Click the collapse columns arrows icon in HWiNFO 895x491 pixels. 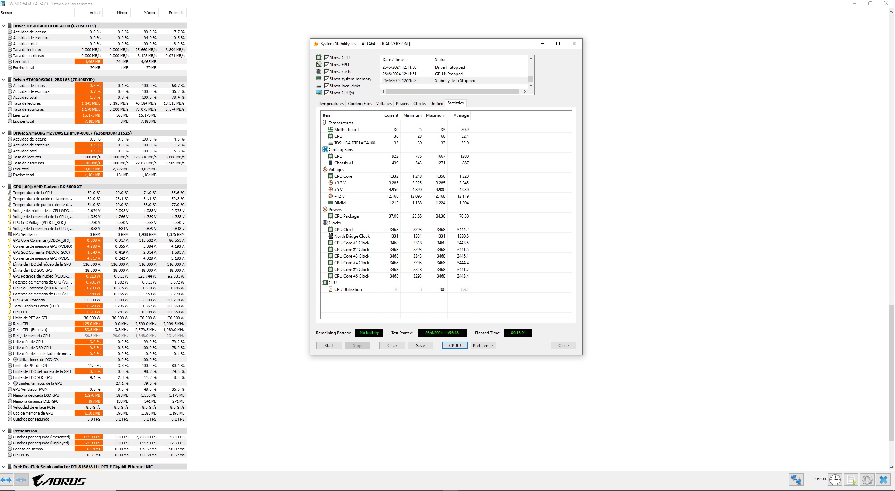click(x=21, y=480)
